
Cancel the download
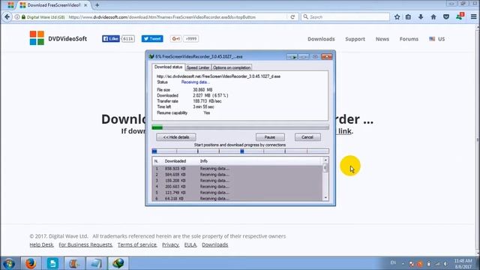[307, 137]
